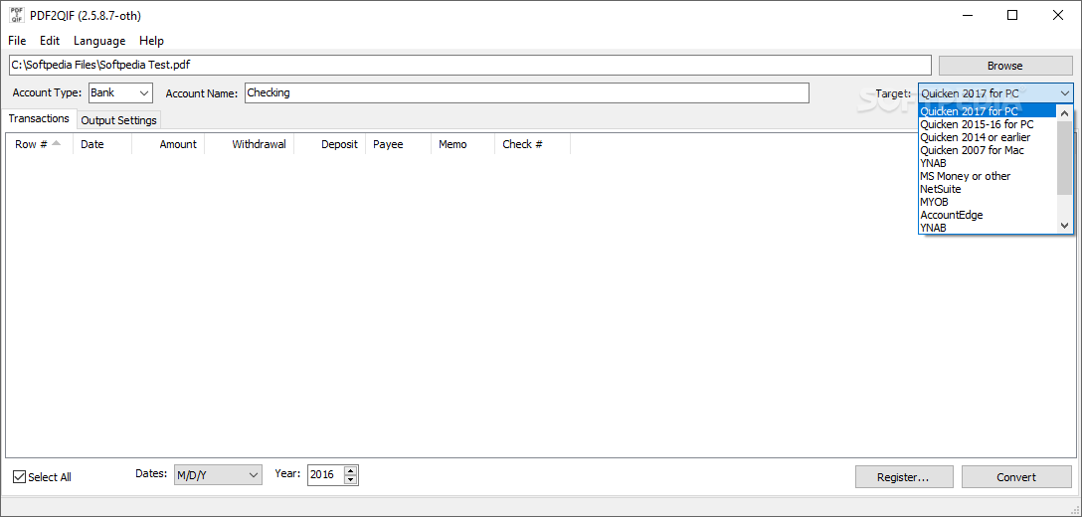Sort by Date column header

(x=102, y=144)
